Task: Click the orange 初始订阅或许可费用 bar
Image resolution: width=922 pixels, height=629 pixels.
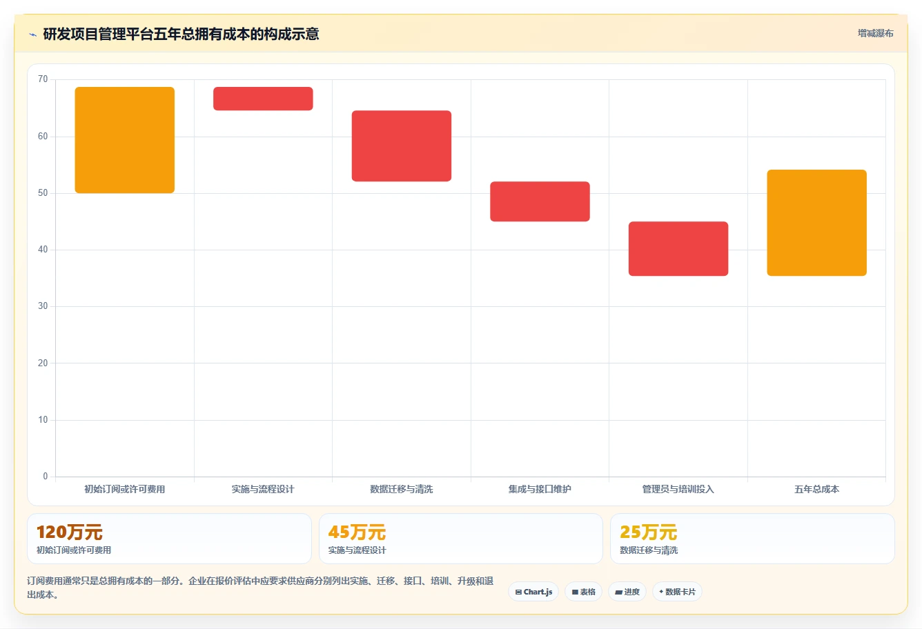Action: pyautogui.click(x=125, y=140)
